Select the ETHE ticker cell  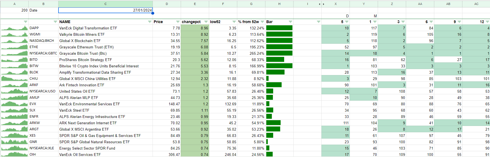pyautogui.click(x=43, y=47)
